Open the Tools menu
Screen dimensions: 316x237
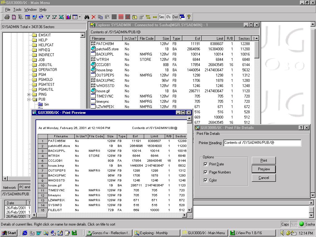[17, 10]
